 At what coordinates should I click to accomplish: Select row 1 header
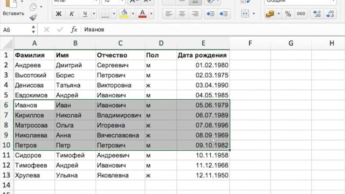coord(6,55)
